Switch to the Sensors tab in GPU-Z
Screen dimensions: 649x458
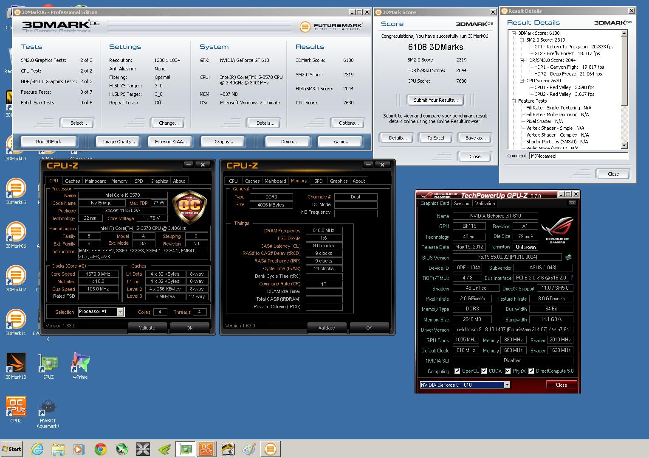click(x=462, y=204)
